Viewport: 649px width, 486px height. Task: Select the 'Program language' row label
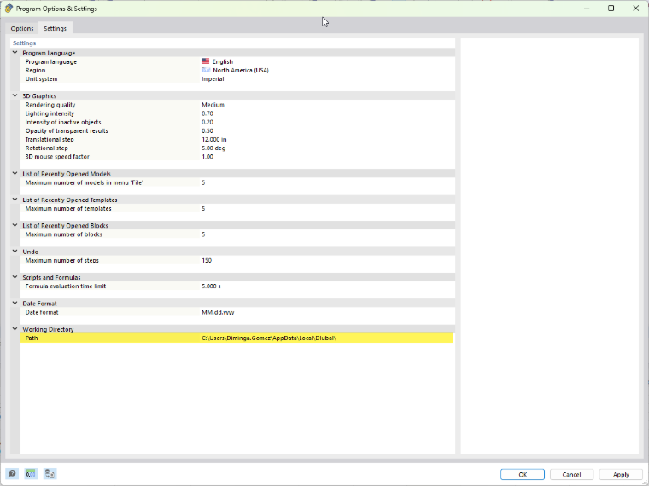point(51,61)
